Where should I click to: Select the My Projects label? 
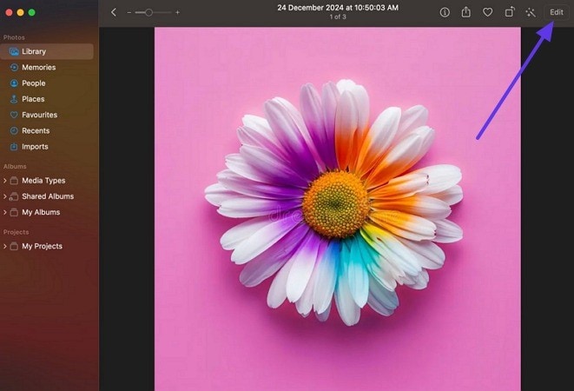pyautogui.click(x=42, y=246)
